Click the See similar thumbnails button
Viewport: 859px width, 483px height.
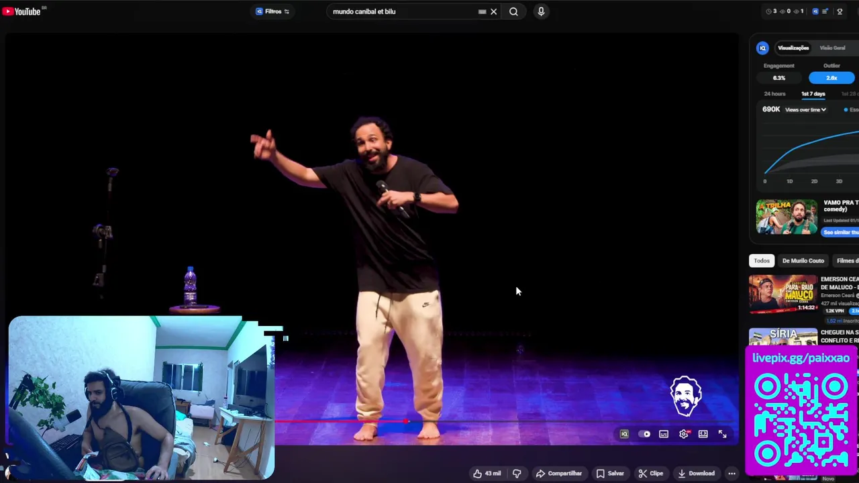pyautogui.click(x=840, y=232)
